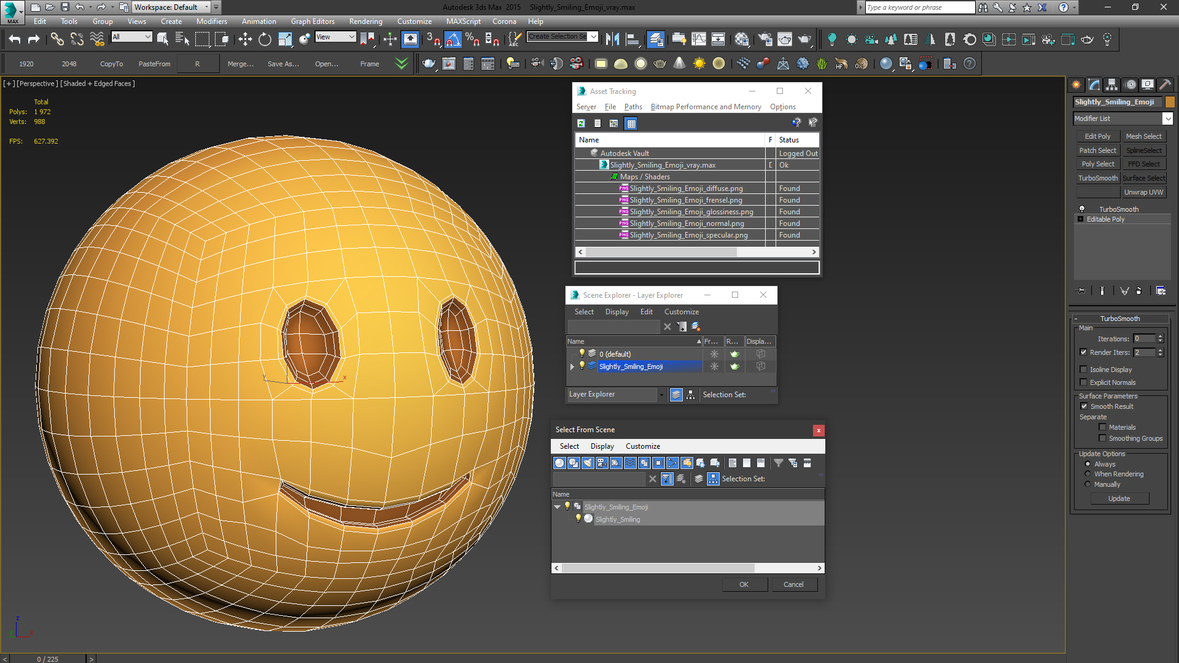This screenshot has width=1179, height=663.
Task: Click Sort by Layer icon in Layer Explorer footer
Action: [676, 395]
